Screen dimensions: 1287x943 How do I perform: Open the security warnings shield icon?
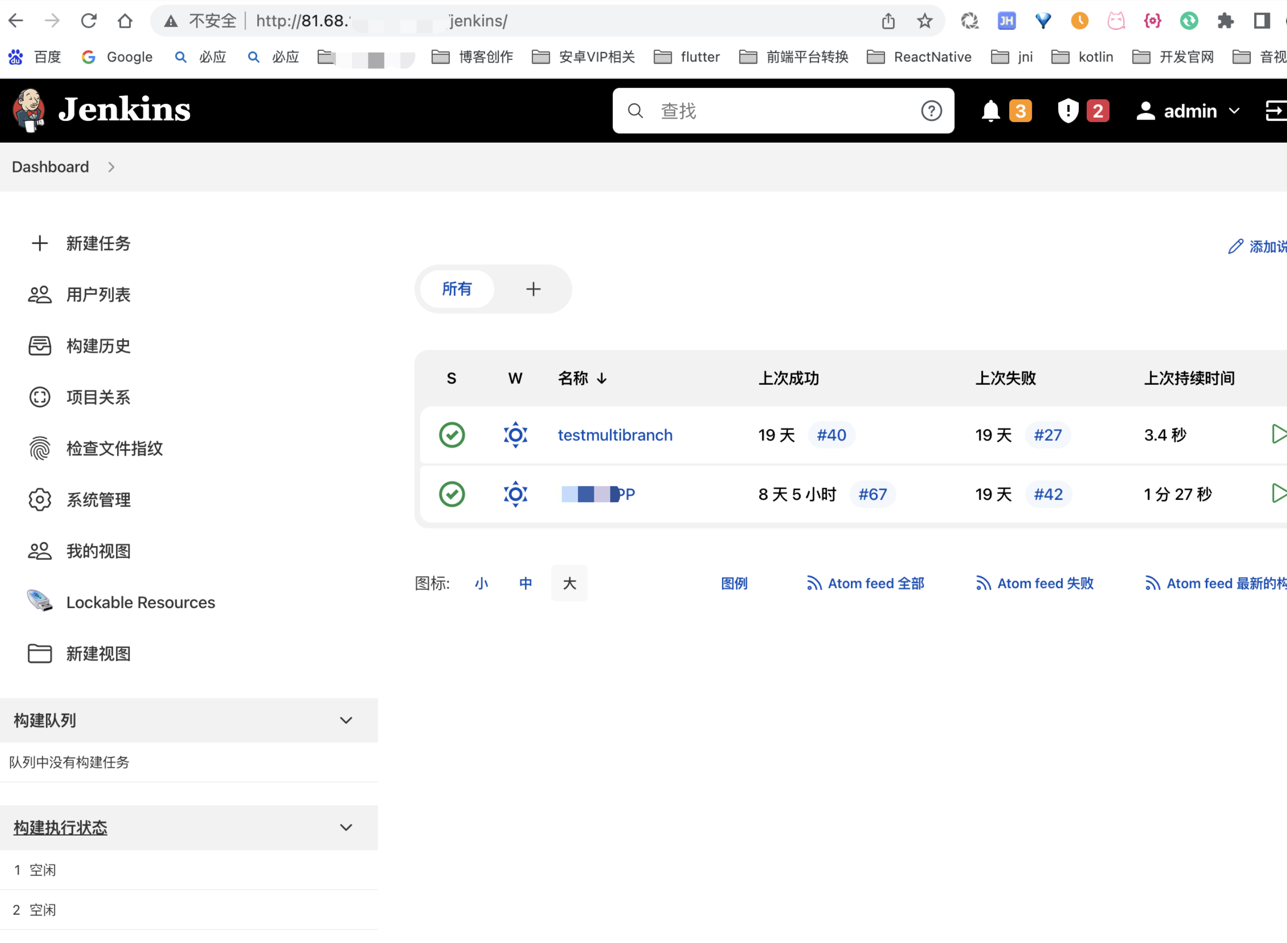click(1068, 111)
